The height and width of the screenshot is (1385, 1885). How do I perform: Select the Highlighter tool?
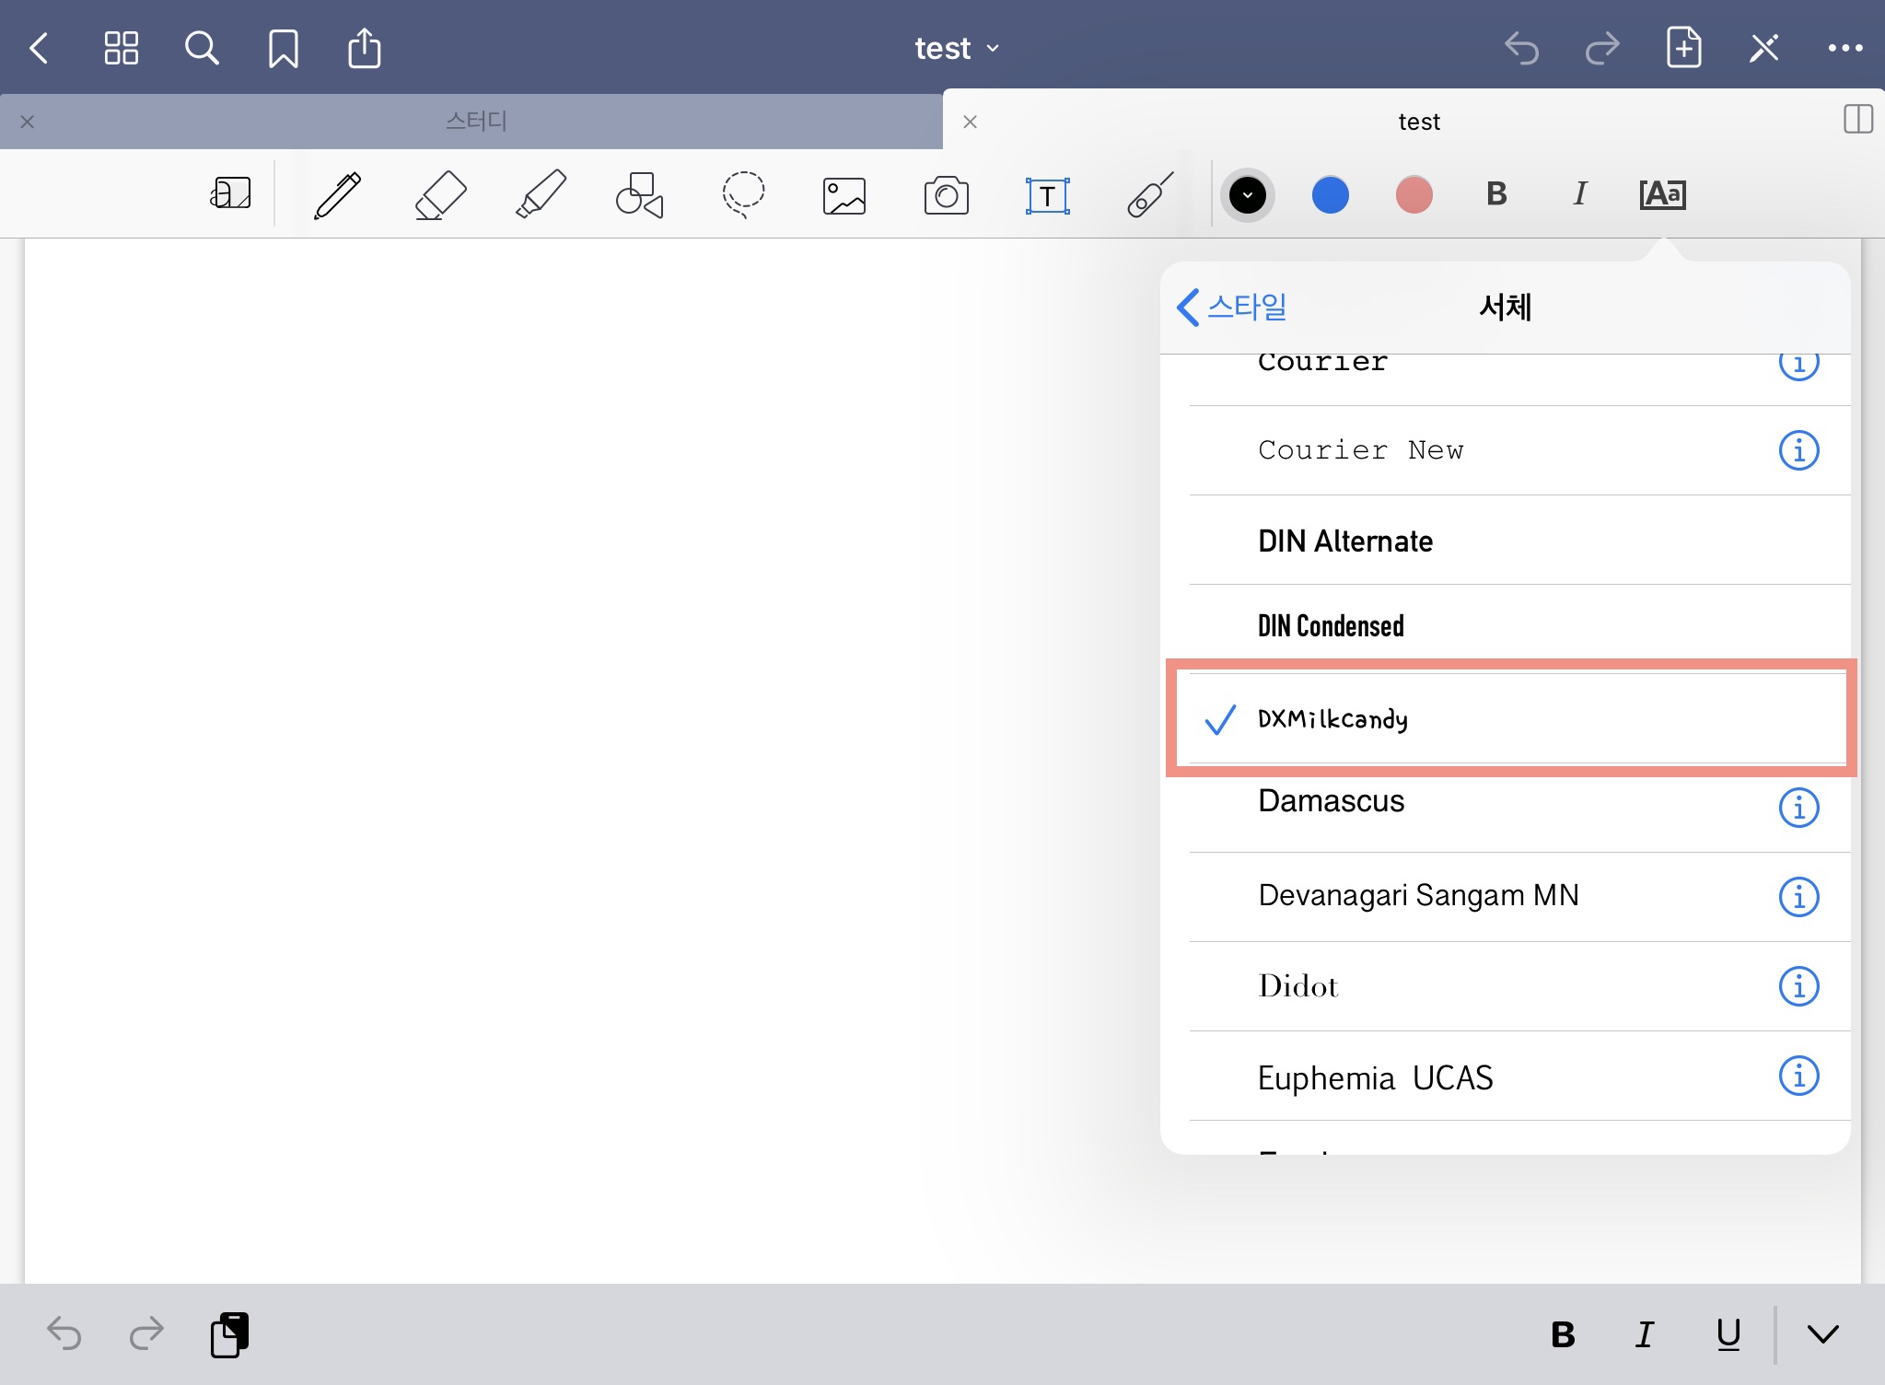click(x=541, y=195)
